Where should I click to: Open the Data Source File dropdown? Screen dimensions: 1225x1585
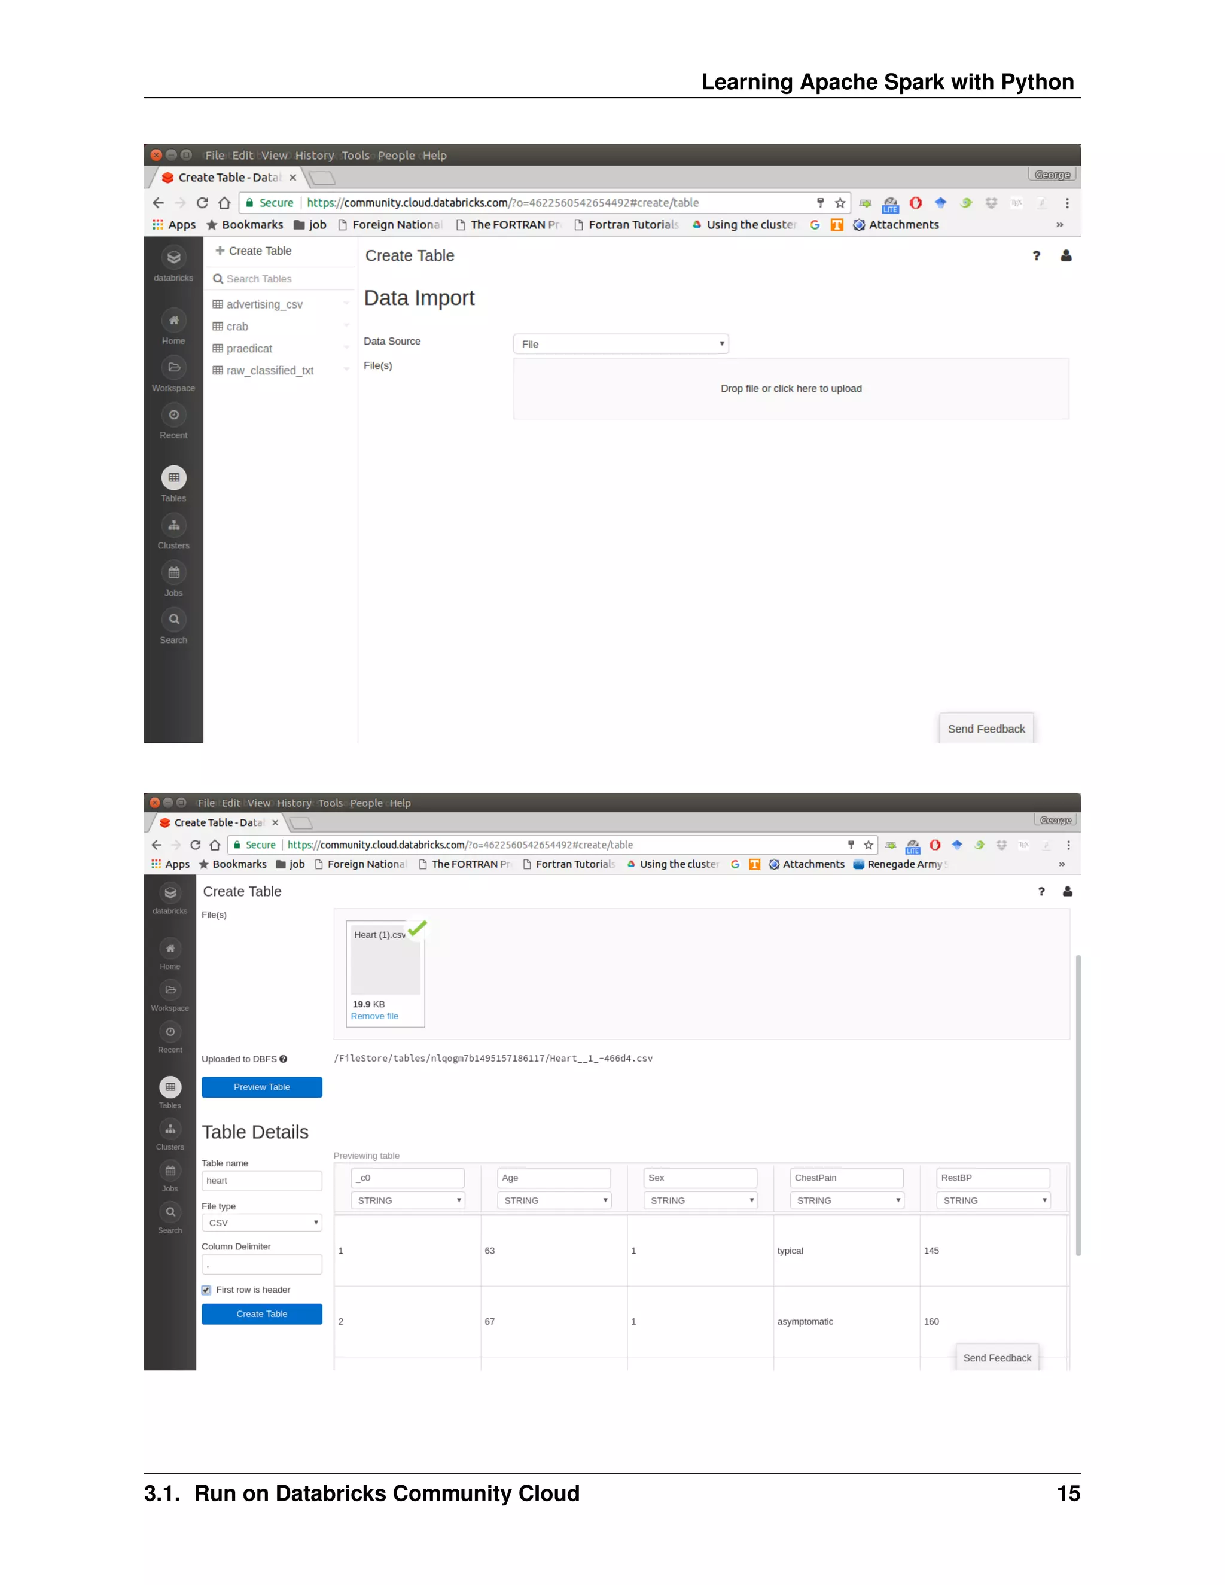coord(620,344)
